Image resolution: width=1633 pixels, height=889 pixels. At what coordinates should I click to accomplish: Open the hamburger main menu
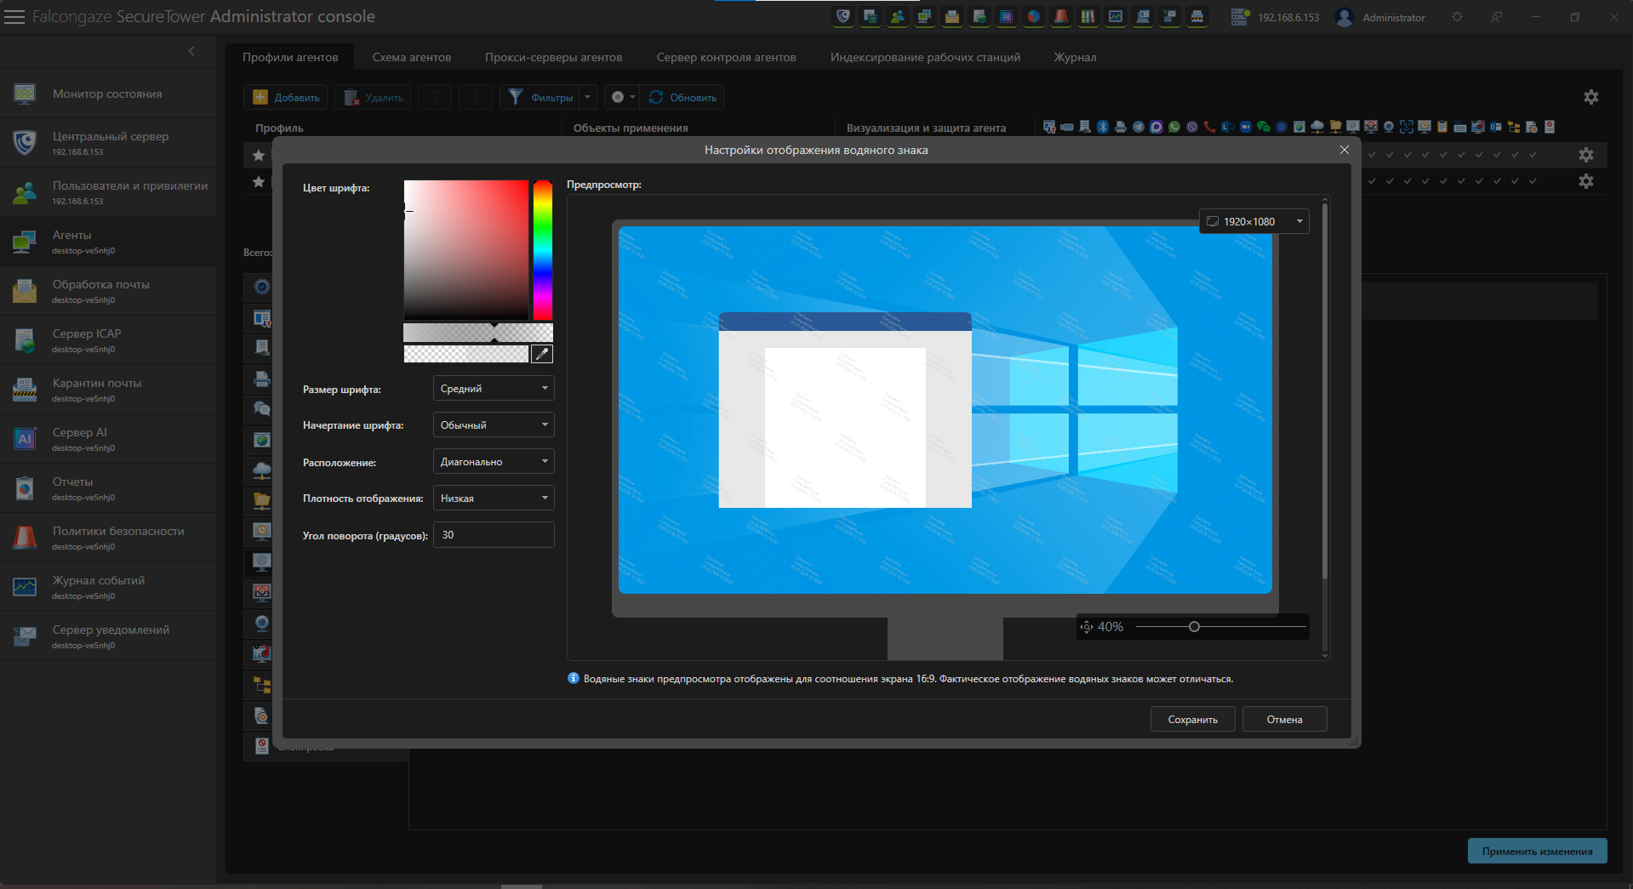pos(14,17)
